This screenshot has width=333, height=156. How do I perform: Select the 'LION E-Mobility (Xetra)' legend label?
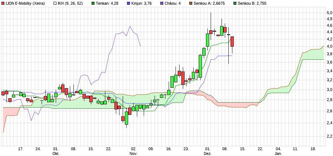point(25,3)
